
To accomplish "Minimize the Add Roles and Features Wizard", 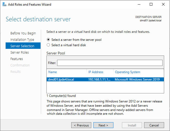I will (139, 4).
